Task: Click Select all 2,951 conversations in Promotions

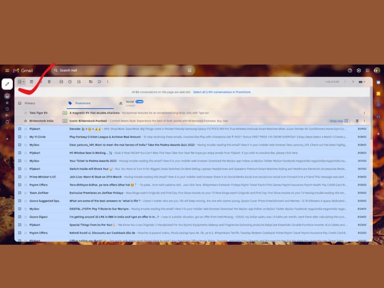Action: coord(221,92)
